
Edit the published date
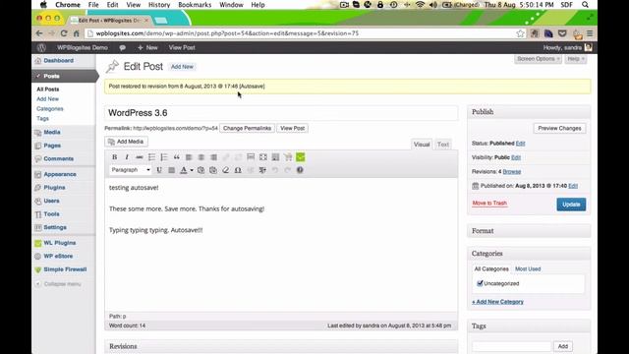(x=573, y=186)
